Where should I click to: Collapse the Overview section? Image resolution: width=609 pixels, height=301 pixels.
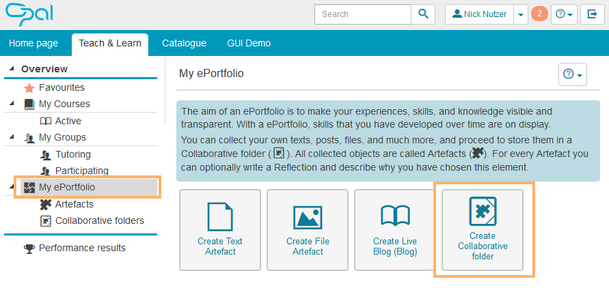[12, 69]
